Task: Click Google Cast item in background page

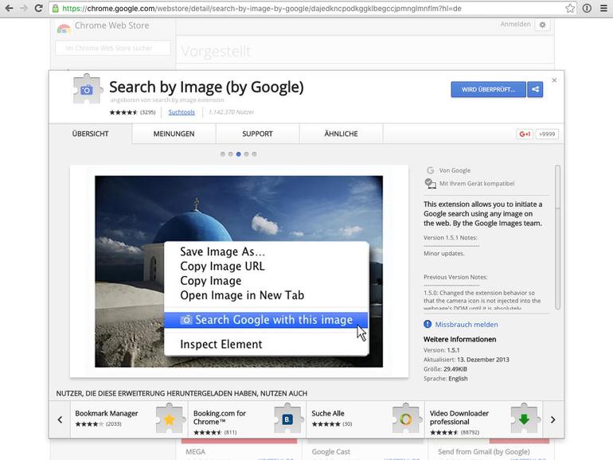Action: point(330,451)
